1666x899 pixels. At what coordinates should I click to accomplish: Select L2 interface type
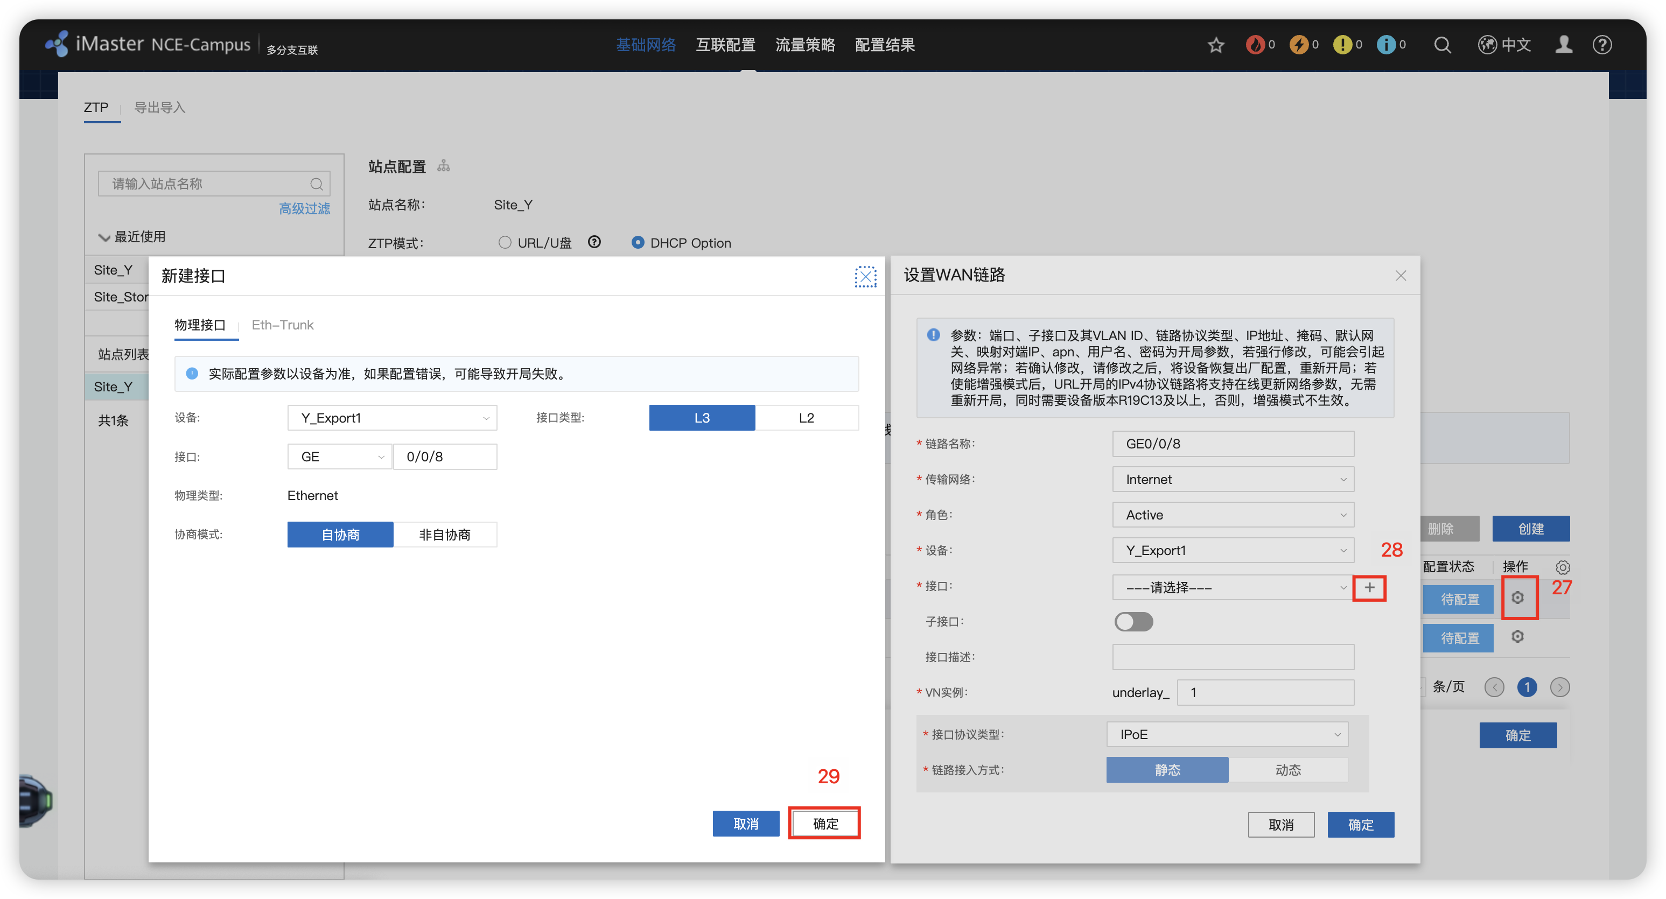(x=806, y=418)
